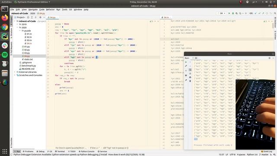Open the Problems tool window
Screen dimensions: 277x156
tap(28, 152)
